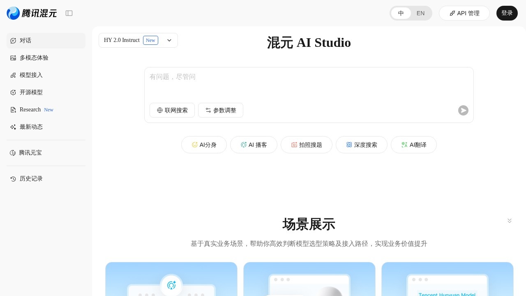Screen dimensions: 526x296
Task: Open 腾讯元宝 from the sidebar
Action: (30, 153)
